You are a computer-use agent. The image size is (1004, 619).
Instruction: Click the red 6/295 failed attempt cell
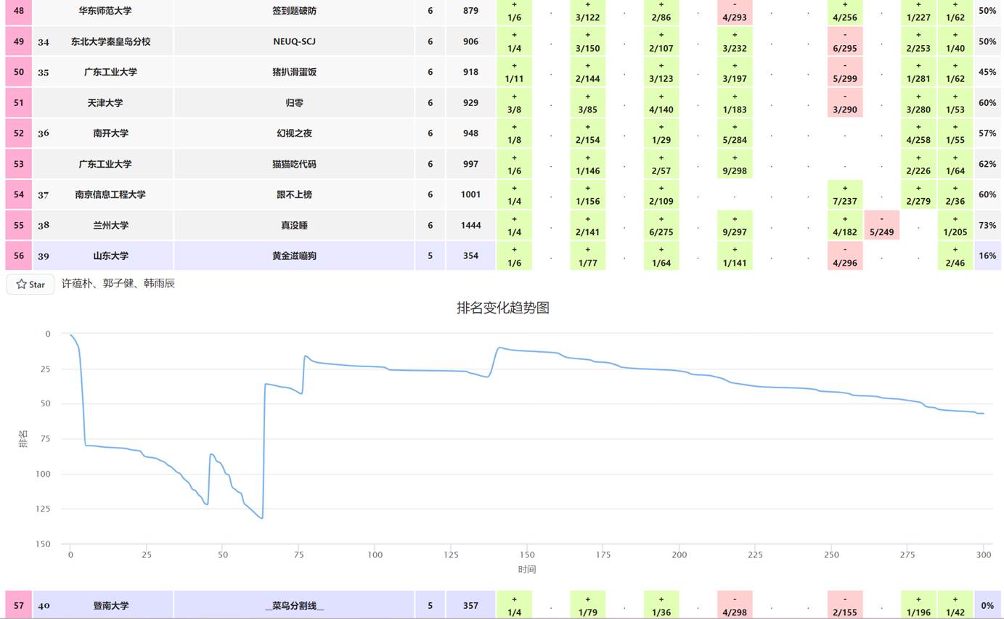844,41
